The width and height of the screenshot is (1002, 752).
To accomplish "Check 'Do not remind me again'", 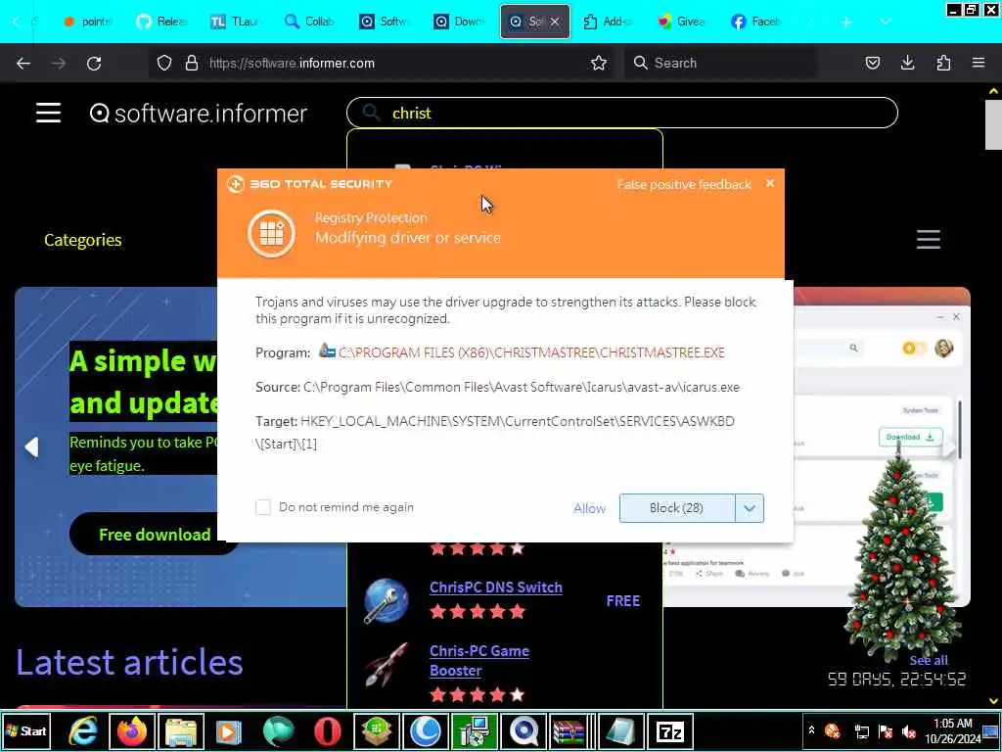I will point(262,507).
